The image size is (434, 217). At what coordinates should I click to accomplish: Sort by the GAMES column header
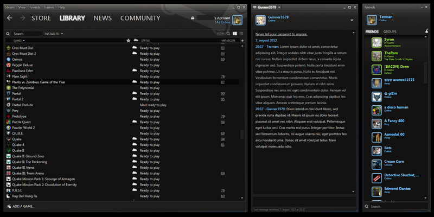pos(18,41)
